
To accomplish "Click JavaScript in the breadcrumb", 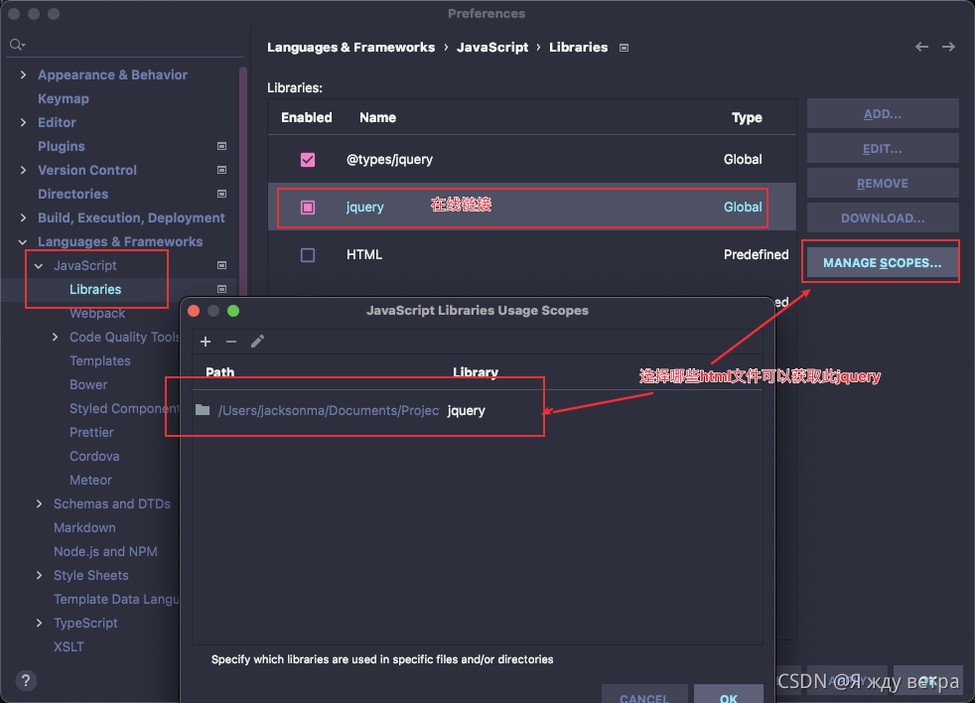I will click(x=492, y=48).
